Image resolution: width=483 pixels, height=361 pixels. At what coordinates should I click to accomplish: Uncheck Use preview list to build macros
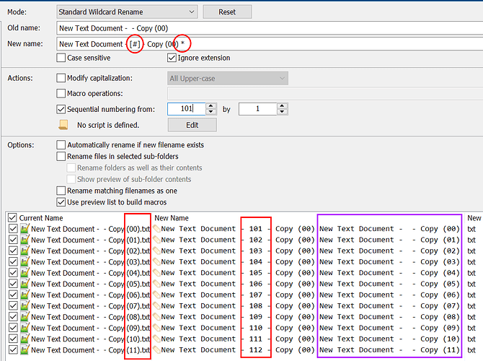tap(61, 202)
